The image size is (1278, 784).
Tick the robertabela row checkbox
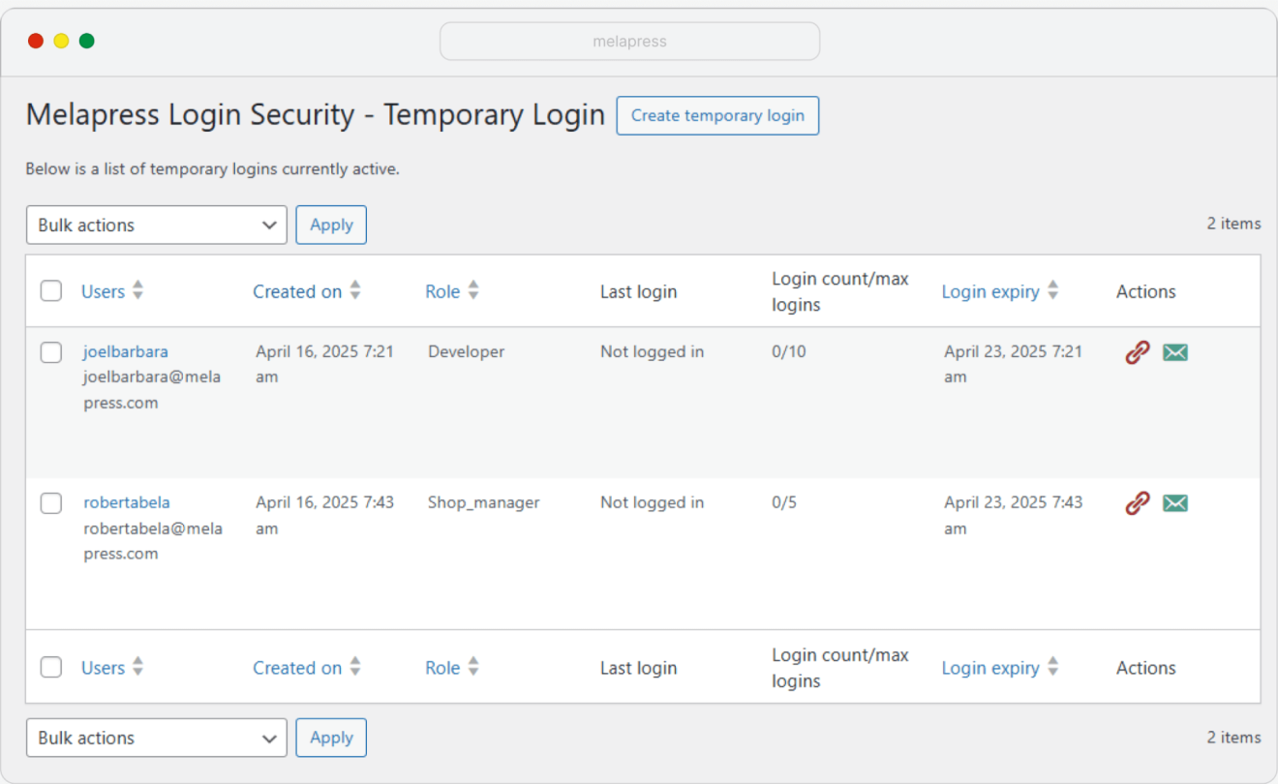[x=51, y=503]
